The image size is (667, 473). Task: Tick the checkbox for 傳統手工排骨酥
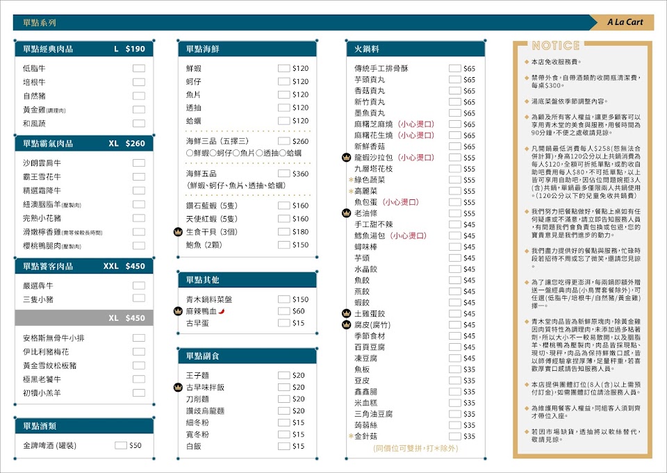[x=454, y=69]
